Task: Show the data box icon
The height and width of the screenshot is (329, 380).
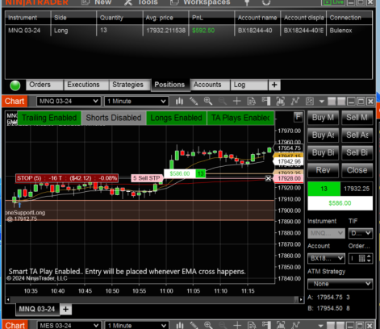Action: click(252, 102)
